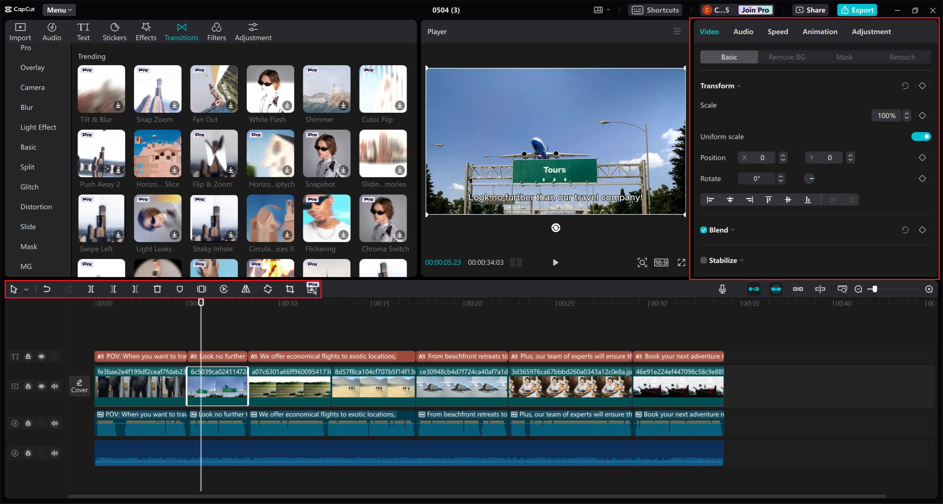Image resolution: width=943 pixels, height=504 pixels.
Task: Enable the Stabilize checkbox
Action: (703, 260)
